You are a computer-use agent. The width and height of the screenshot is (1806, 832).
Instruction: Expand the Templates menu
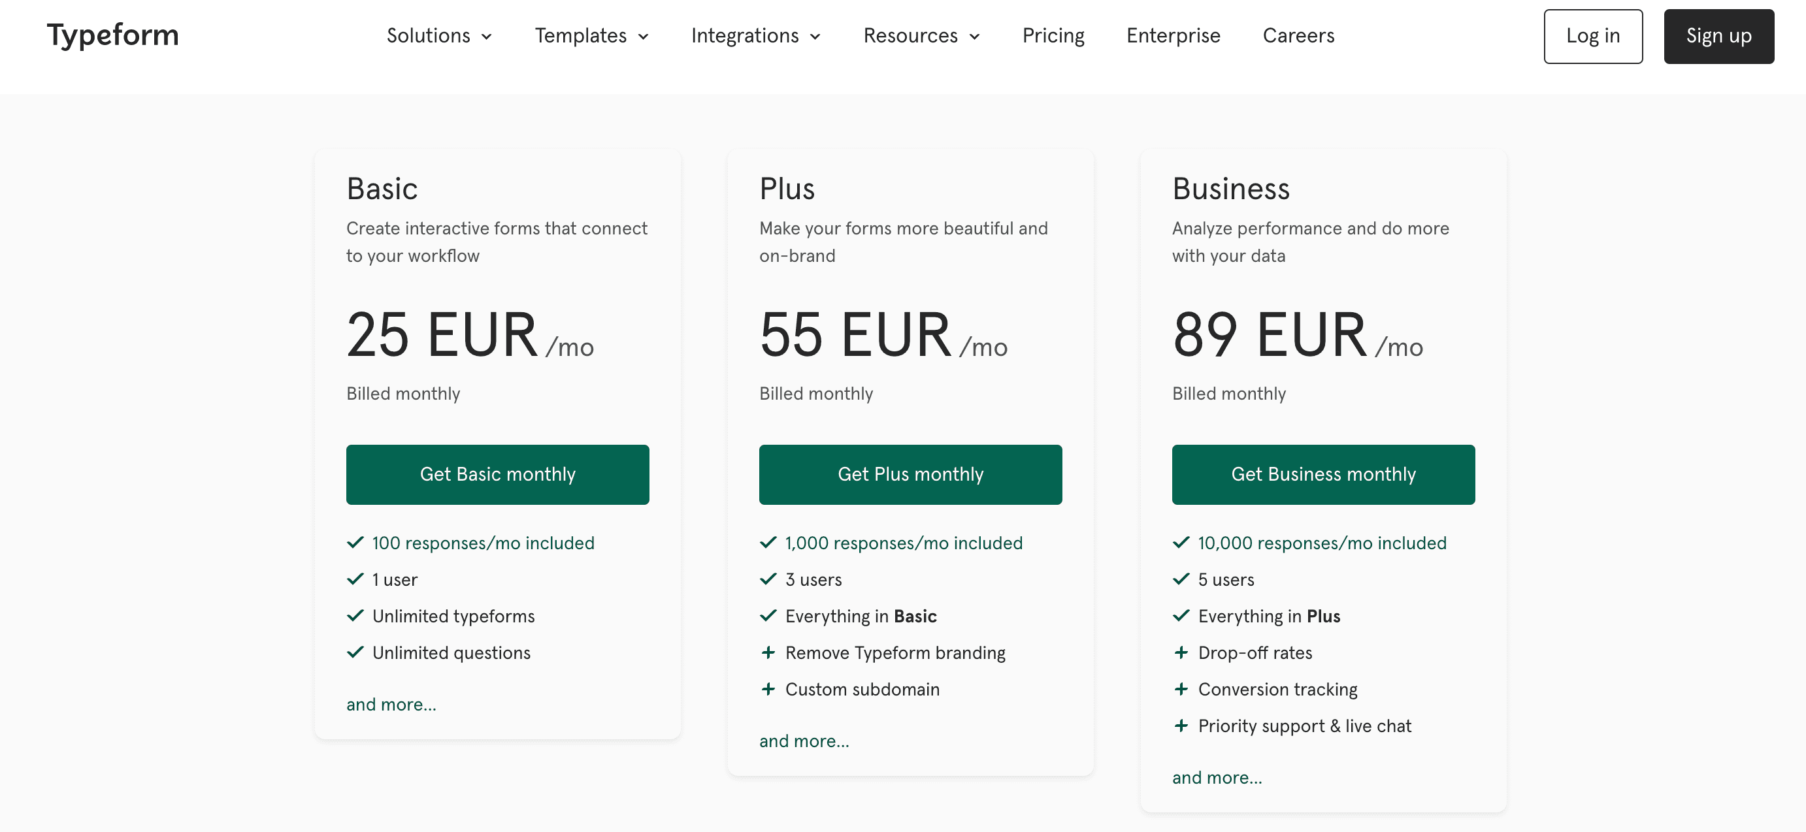tap(592, 36)
